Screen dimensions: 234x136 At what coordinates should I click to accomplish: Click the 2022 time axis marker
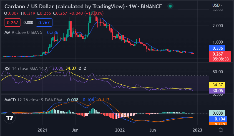pos(120,130)
